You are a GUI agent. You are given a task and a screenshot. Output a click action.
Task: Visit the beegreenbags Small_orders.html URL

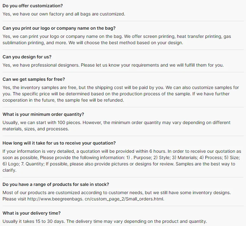pyautogui.click(x=96, y=199)
